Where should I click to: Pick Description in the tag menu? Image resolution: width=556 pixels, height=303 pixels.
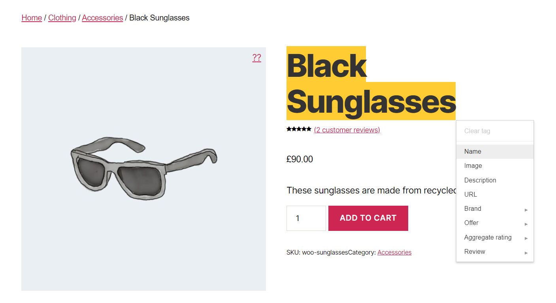pyautogui.click(x=480, y=180)
